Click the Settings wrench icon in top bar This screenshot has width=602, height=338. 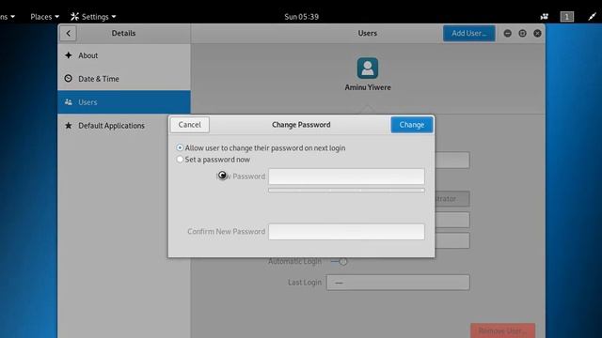coord(74,17)
